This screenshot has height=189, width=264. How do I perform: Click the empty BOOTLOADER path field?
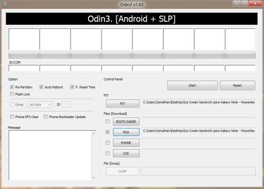pos(198,122)
